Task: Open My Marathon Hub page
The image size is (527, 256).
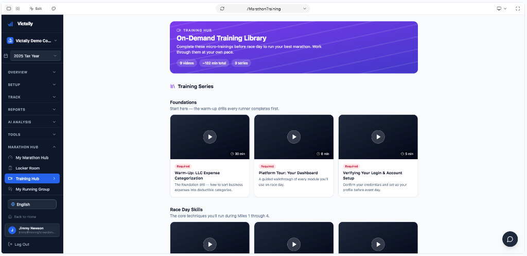Action: [32, 158]
